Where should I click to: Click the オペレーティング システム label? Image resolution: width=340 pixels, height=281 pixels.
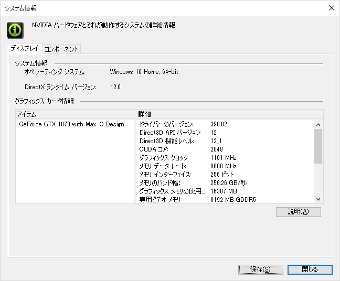pos(55,72)
